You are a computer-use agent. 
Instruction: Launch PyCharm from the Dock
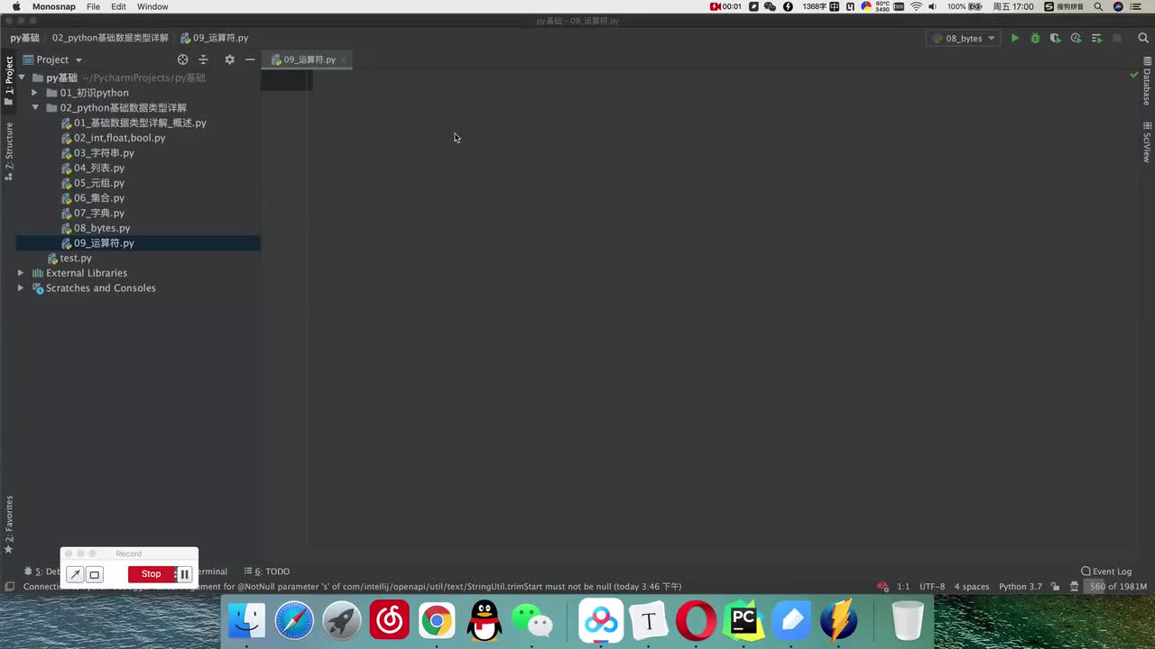744,620
